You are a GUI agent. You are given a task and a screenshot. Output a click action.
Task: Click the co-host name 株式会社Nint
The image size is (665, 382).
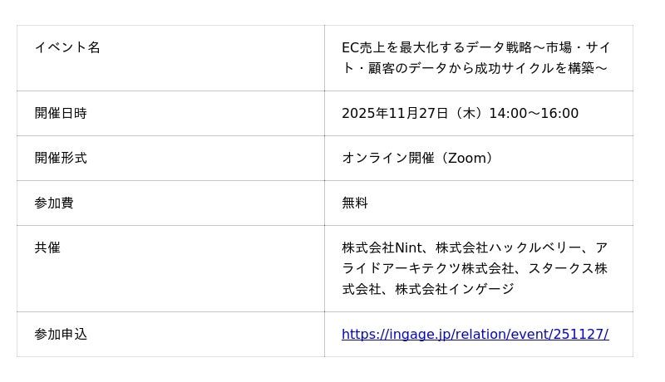382,247
